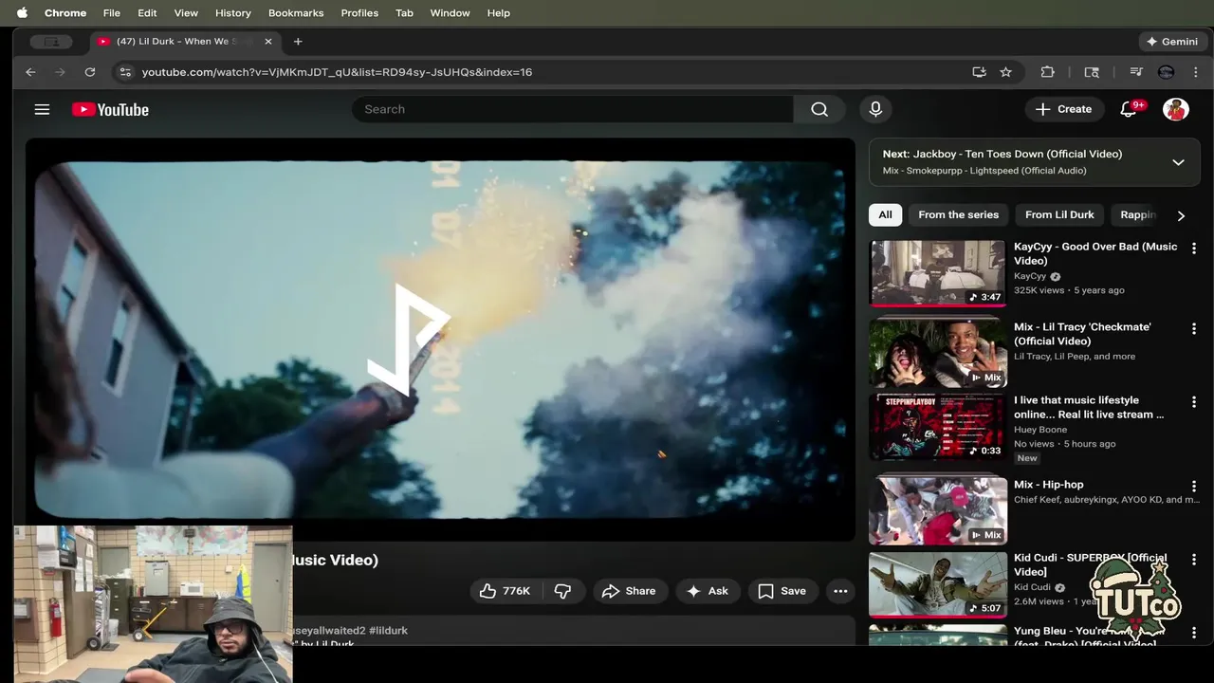1214x683 pixels.
Task: Open Huey Boone live stream thumbnail
Action: [937, 426]
